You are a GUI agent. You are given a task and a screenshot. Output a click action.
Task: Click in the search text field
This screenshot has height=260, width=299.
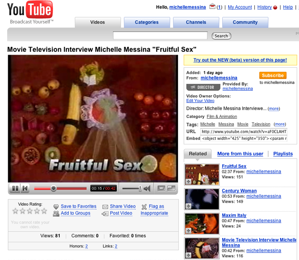[160, 36]
